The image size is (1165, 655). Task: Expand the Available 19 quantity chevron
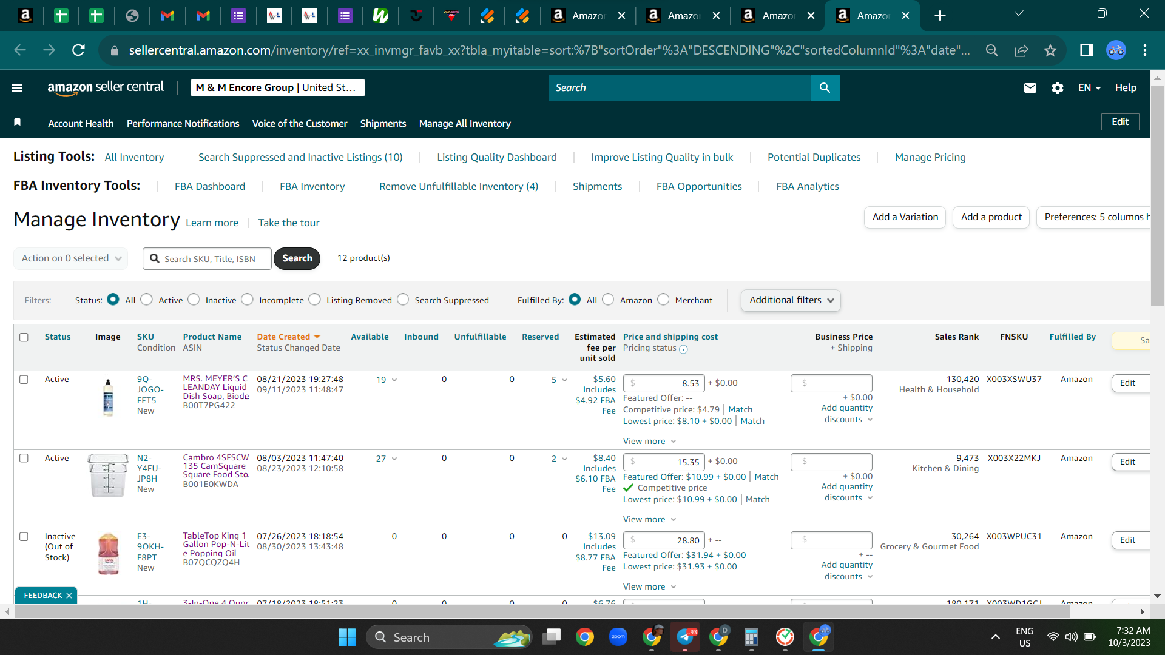(x=394, y=380)
